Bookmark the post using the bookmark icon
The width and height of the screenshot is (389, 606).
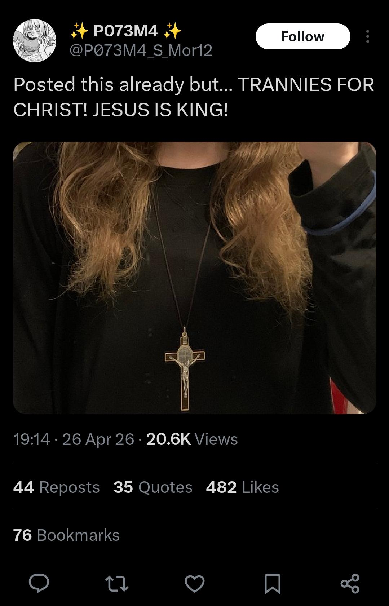(x=272, y=583)
